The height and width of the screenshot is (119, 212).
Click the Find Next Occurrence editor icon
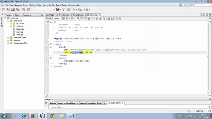coord(85,19)
